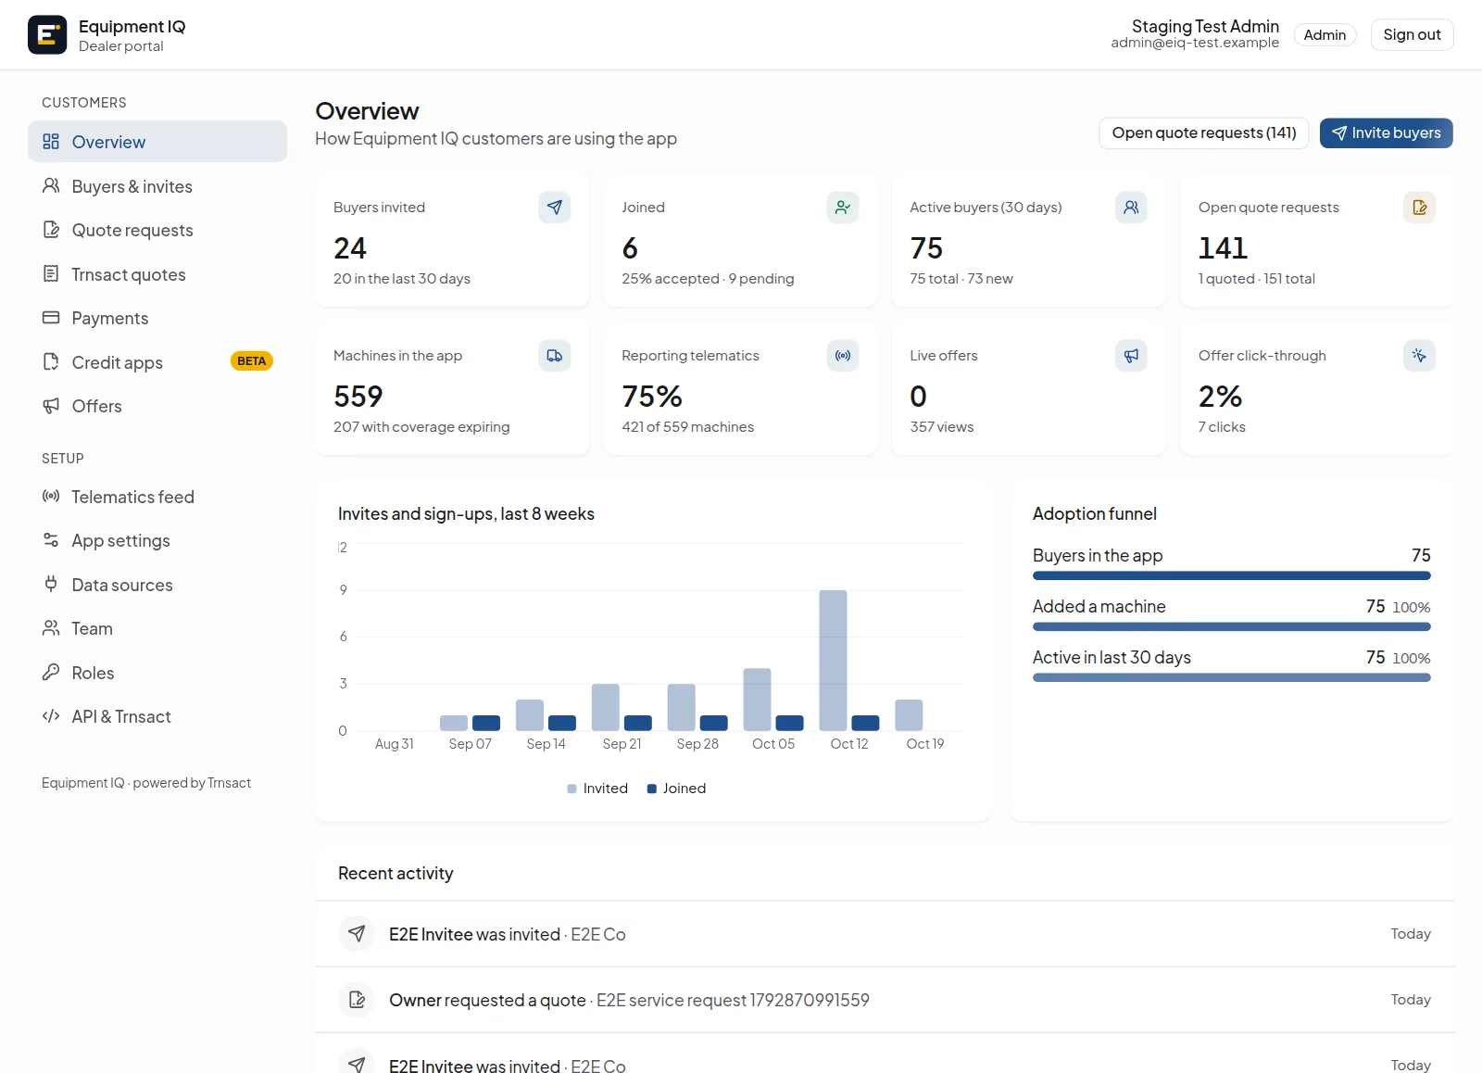The width and height of the screenshot is (1482, 1073).
Task: Click the people icon in Active buyers card
Action: [x=1131, y=208]
